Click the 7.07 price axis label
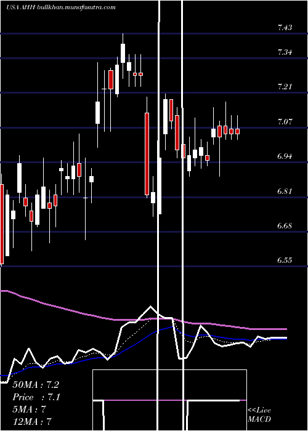The height and width of the screenshot is (431, 308). coord(285,122)
